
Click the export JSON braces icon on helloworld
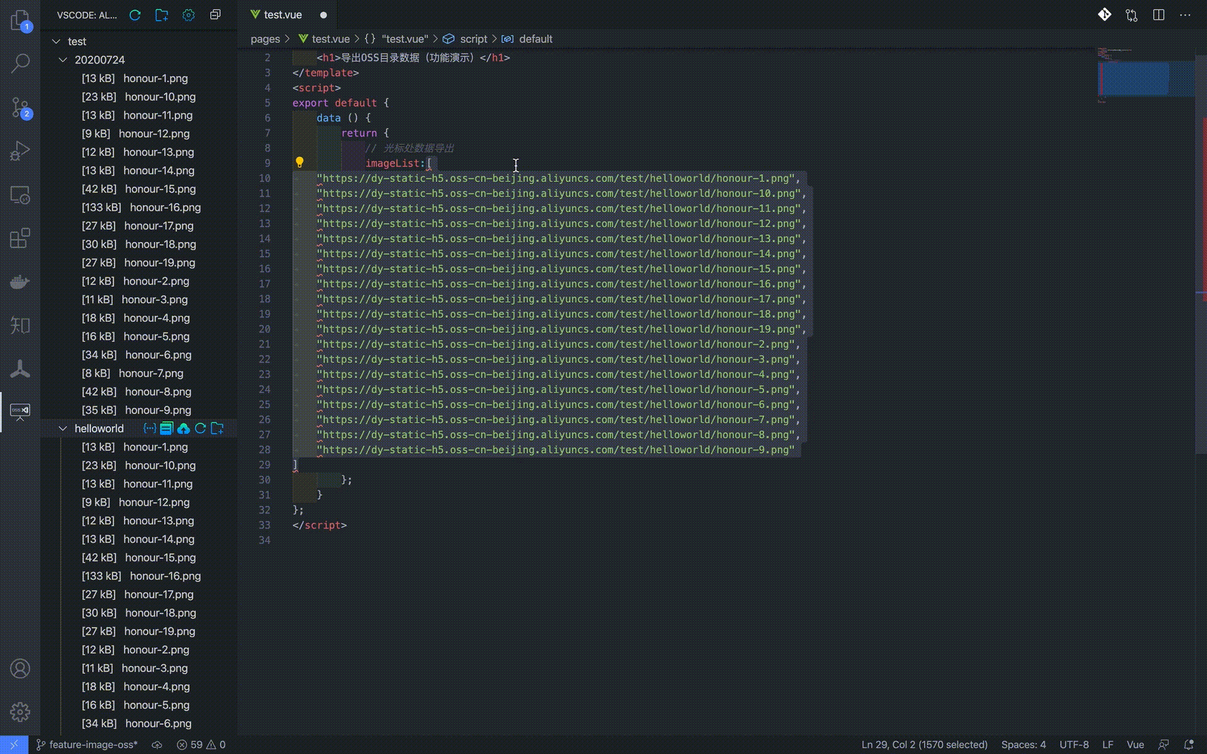click(150, 429)
